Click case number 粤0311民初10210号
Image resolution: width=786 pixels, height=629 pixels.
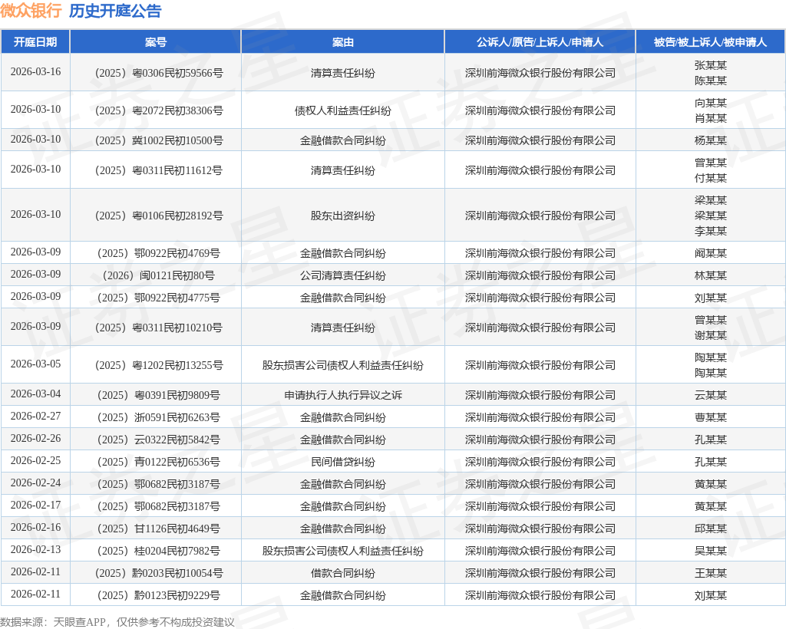pos(160,328)
